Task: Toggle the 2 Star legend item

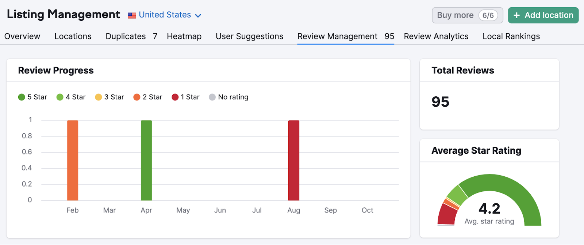Action: [148, 97]
